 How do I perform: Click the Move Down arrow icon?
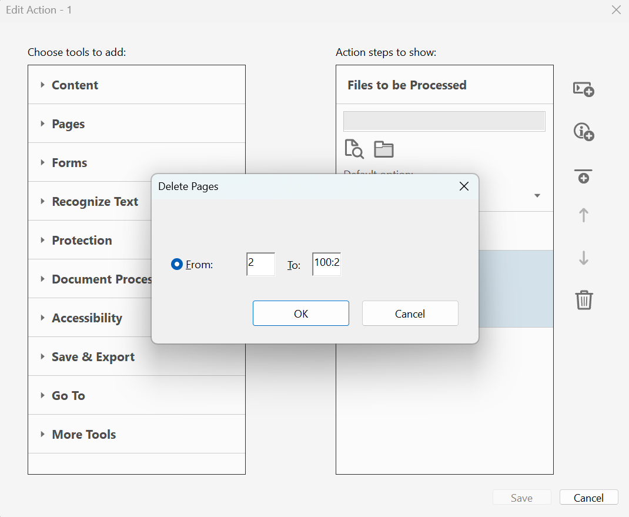[583, 258]
